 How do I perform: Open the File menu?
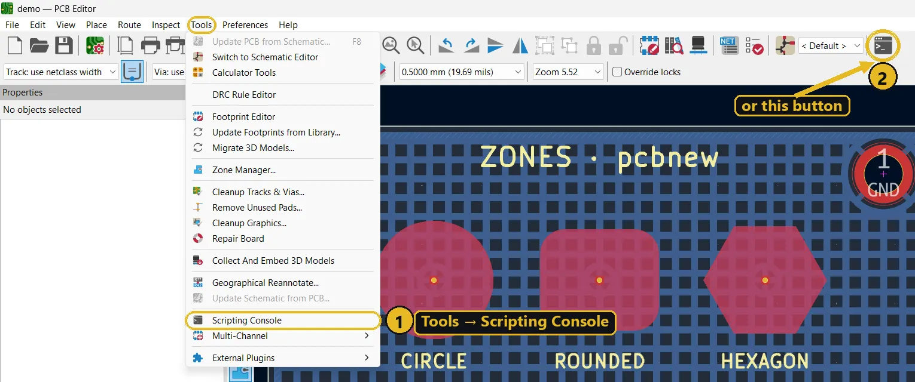click(x=12, y=25)
